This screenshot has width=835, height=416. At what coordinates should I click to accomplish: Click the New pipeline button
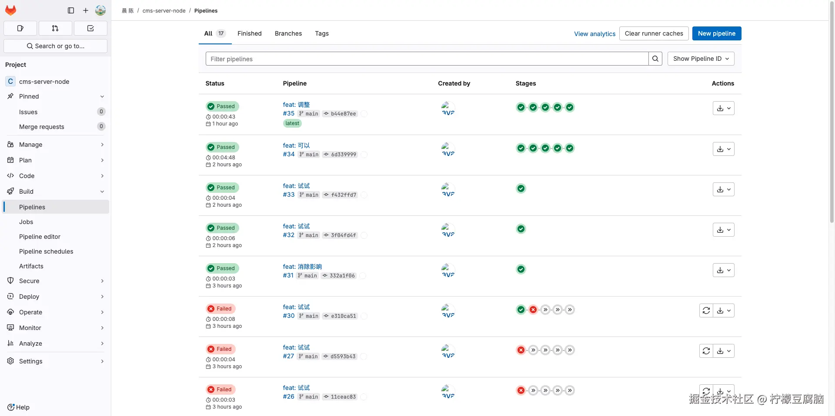point(716,33)
